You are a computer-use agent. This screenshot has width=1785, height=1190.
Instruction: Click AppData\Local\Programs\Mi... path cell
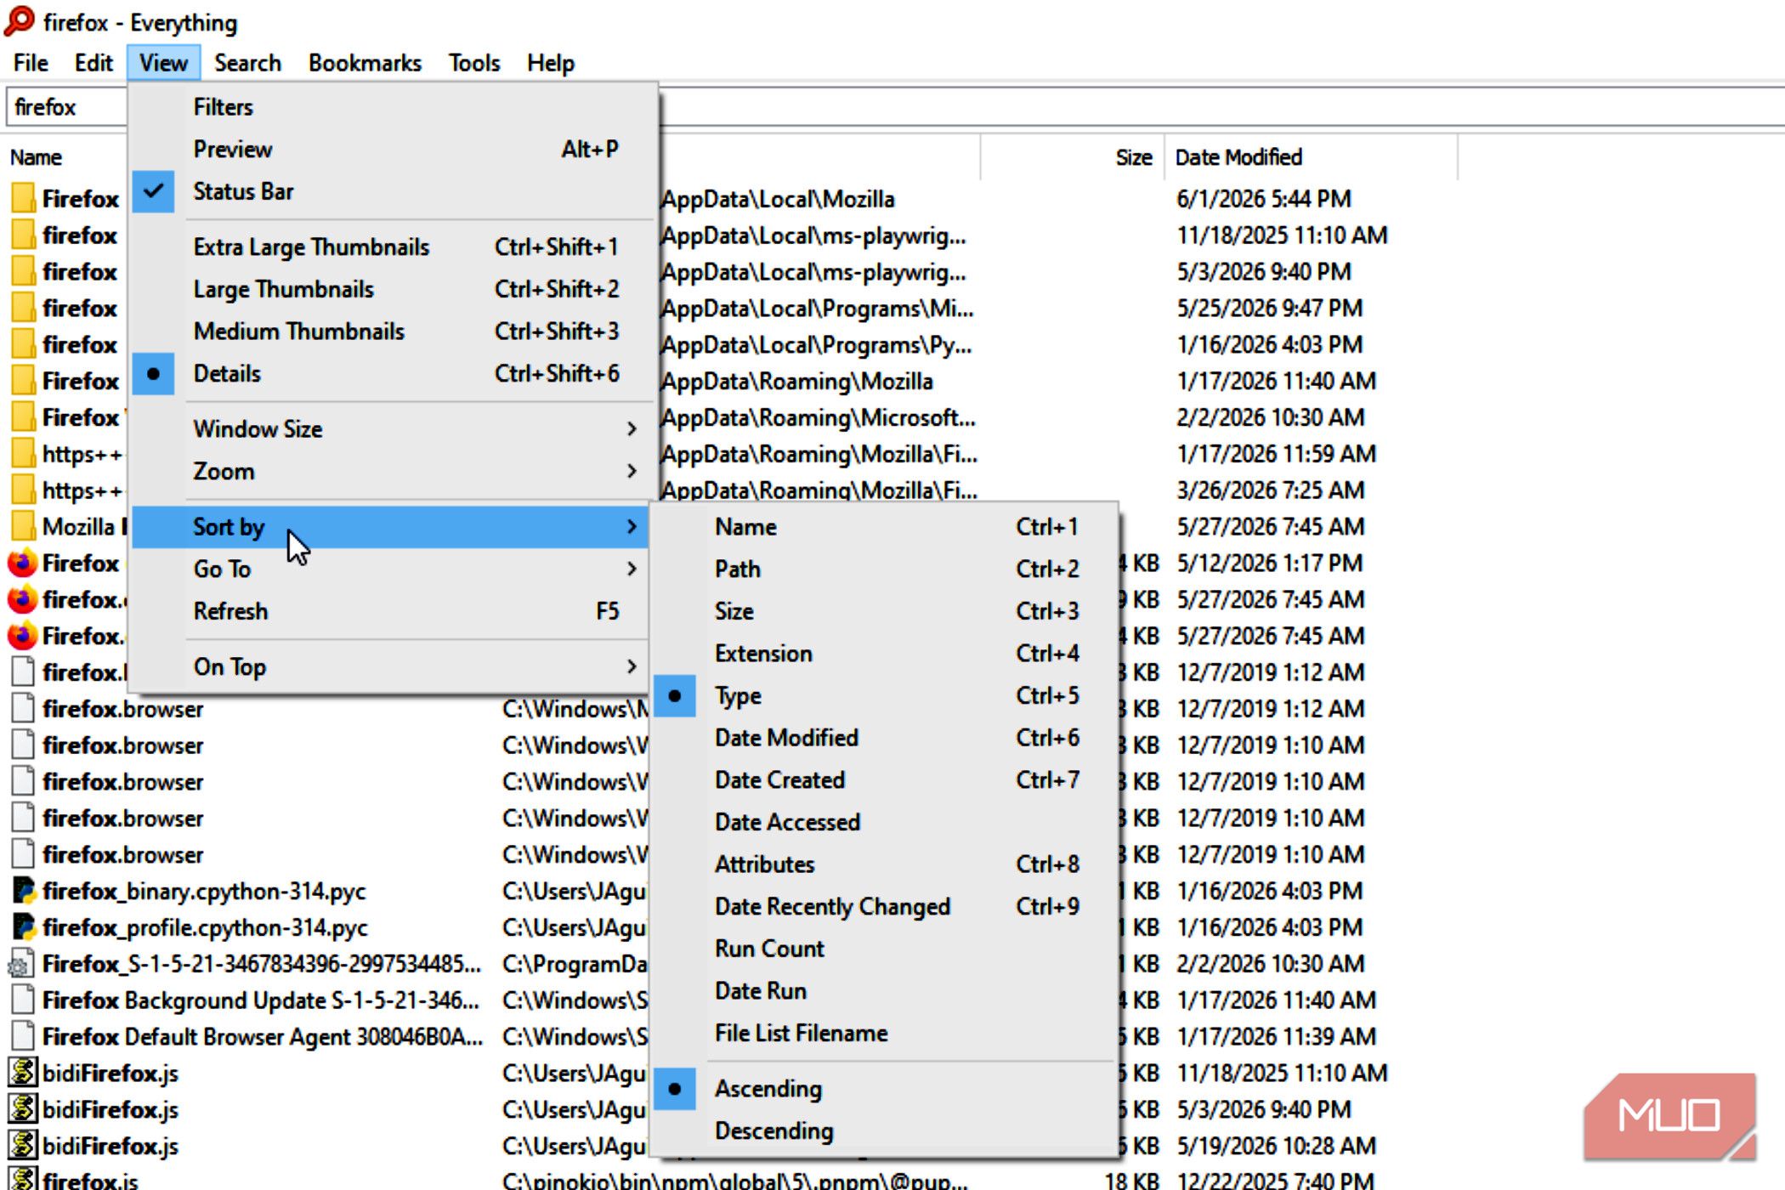coord(818,309)
